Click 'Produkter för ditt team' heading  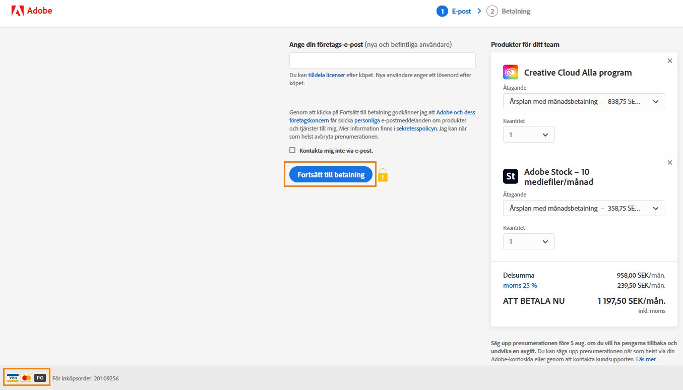pos(525,44)
